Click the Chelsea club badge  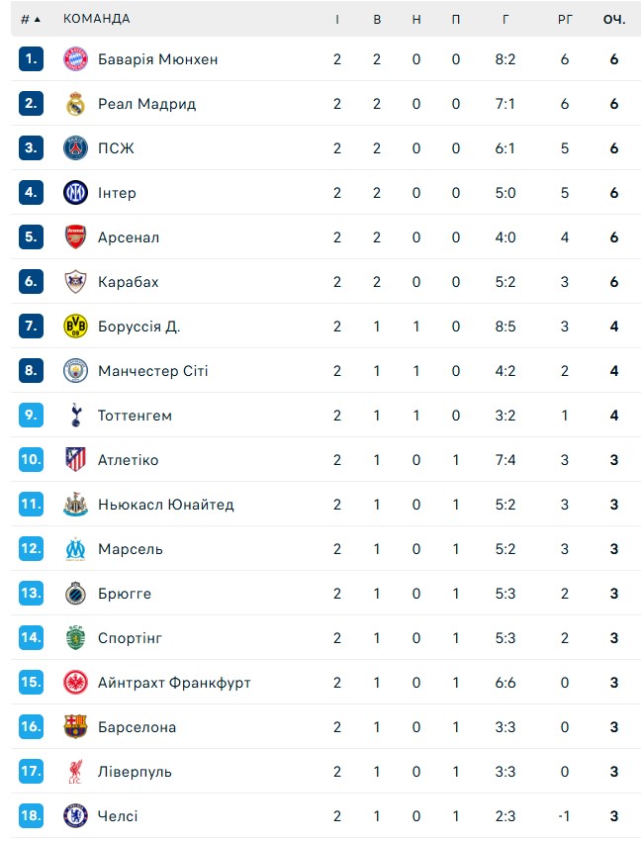76,816
